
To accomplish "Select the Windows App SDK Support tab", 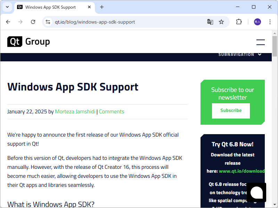I will pos(55,7).
